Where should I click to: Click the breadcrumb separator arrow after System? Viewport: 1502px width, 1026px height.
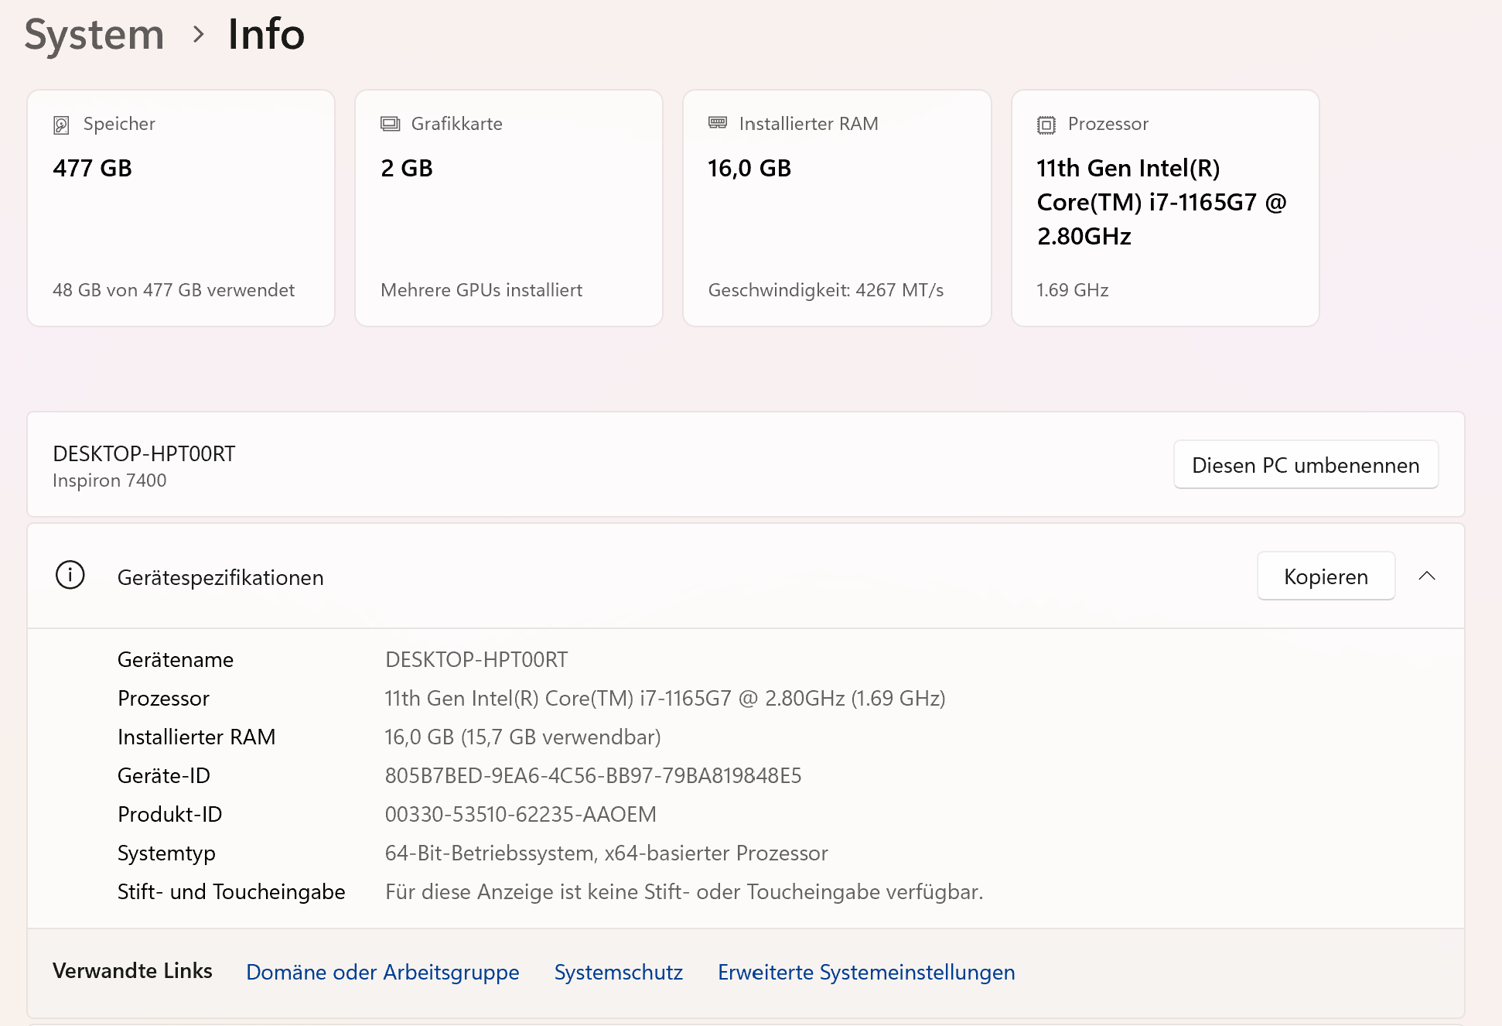tap(198, 35)
